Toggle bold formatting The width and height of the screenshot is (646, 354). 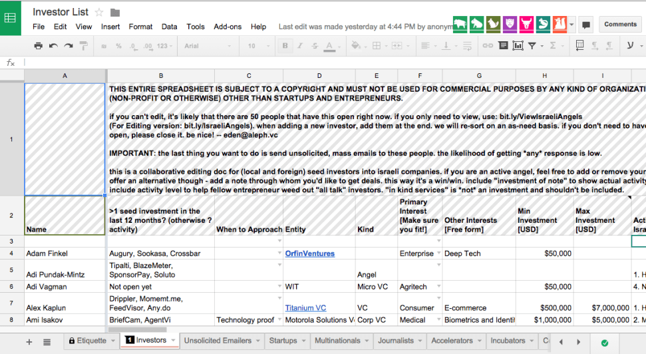click(285, 46)
